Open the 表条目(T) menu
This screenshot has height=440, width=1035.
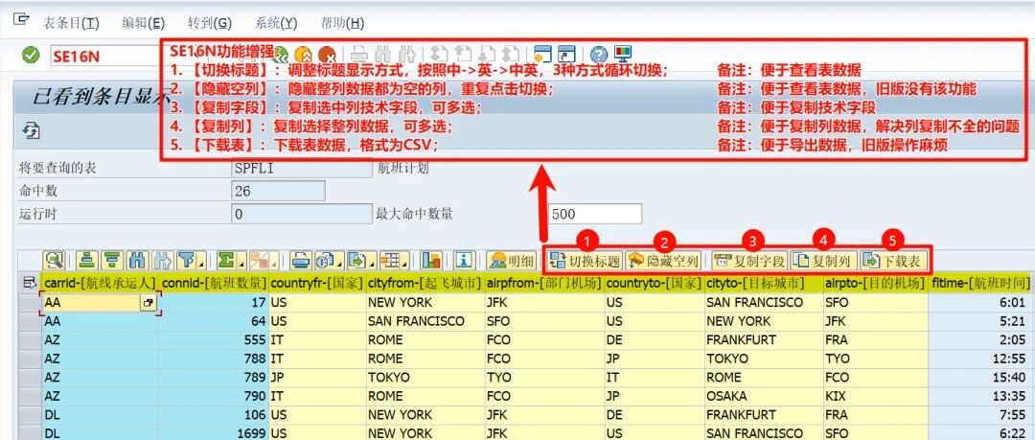(x=71, y=22)
